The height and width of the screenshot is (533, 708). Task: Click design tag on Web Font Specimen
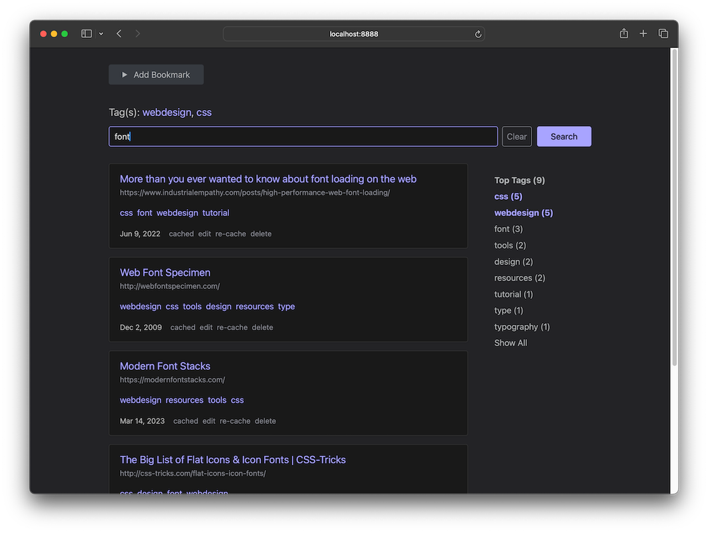(x=219, y=306)
